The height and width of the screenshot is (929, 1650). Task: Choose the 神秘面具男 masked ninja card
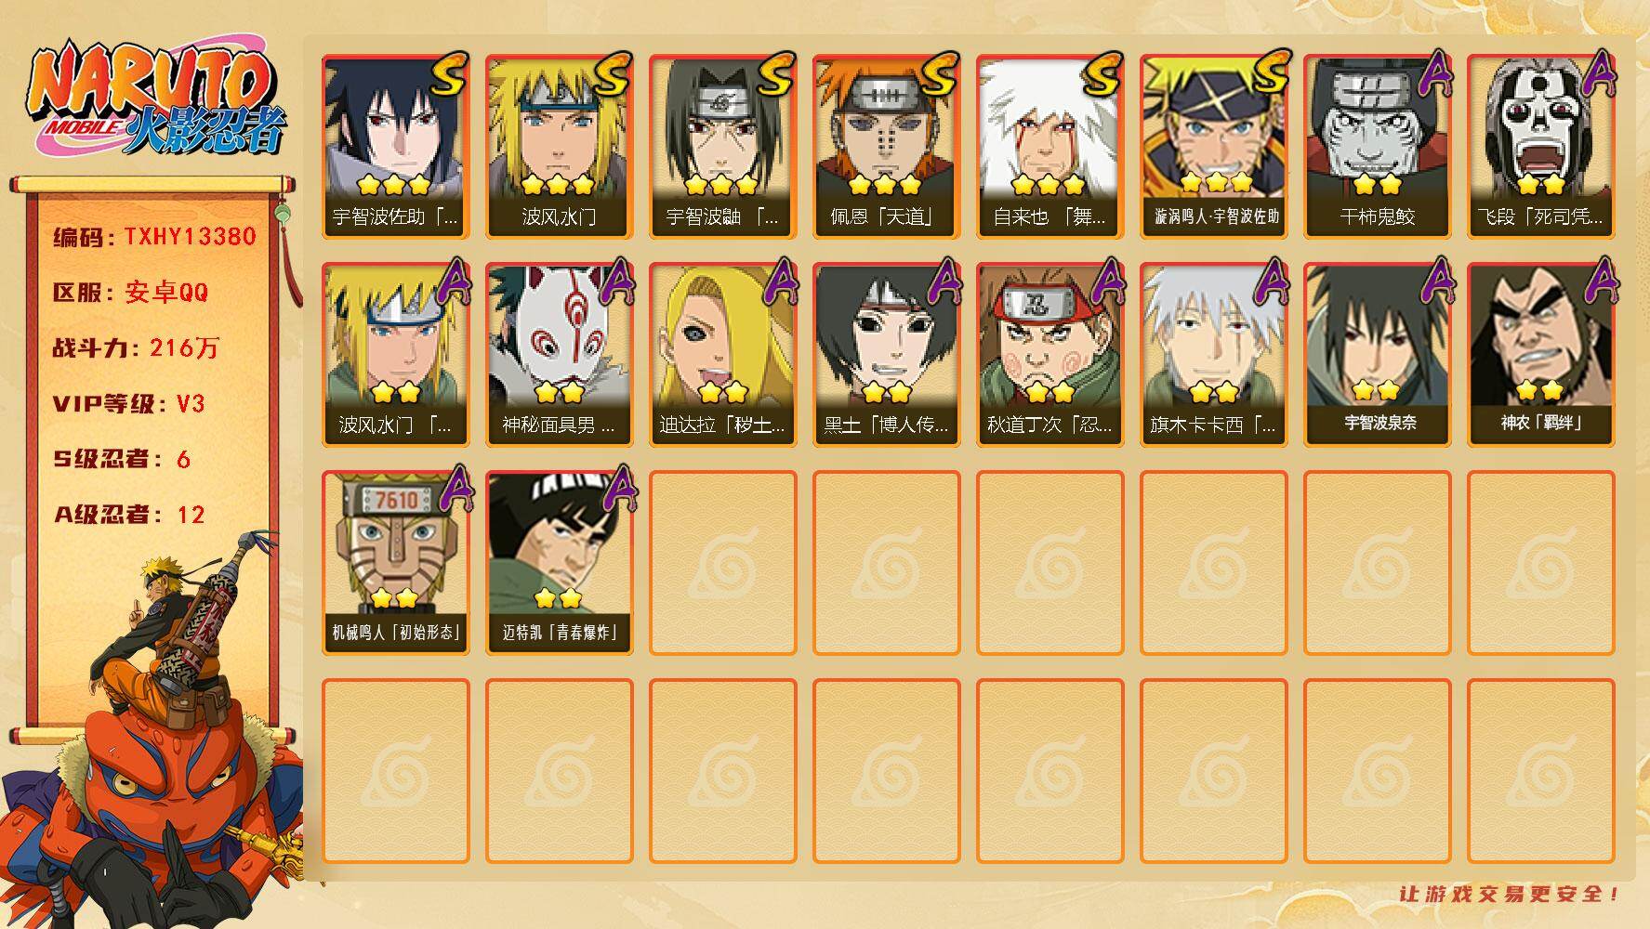559,355
